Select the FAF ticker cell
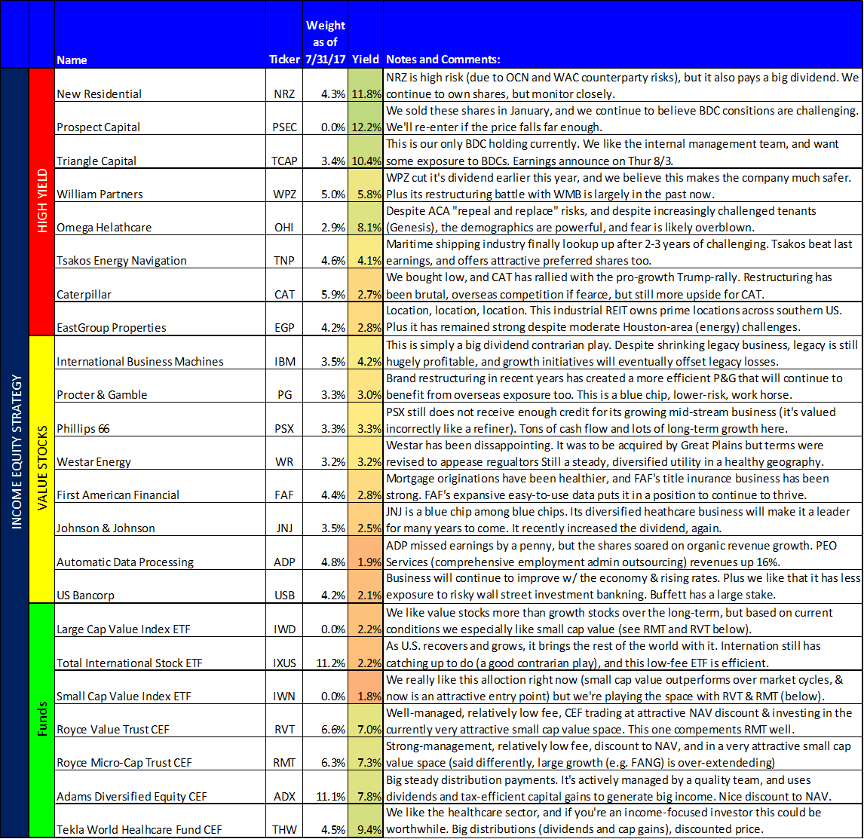Screen dimensions: 864x839 (x=284, y=486)
